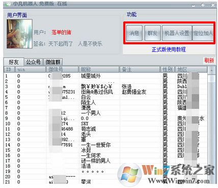
Task: Switch to the 好友 tab
Action: pos(14,62)
